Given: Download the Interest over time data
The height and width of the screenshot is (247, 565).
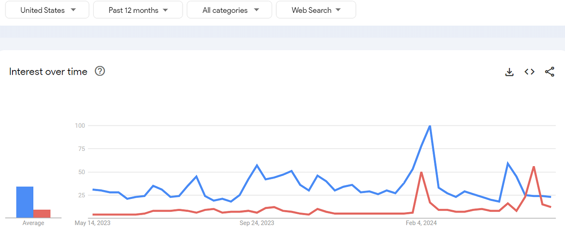Looking at the screenshot, I should click(509, 72).
